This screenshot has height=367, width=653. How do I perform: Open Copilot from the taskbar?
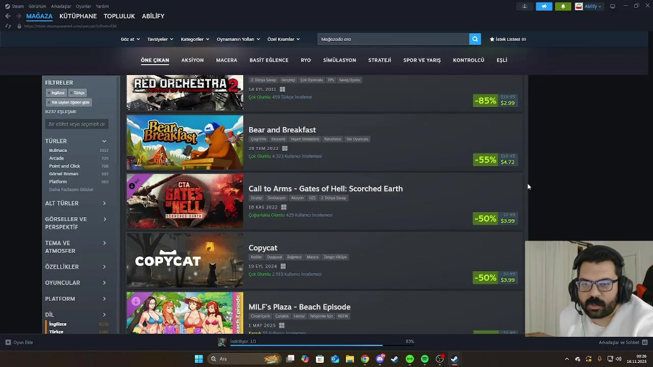coord(305,359)
